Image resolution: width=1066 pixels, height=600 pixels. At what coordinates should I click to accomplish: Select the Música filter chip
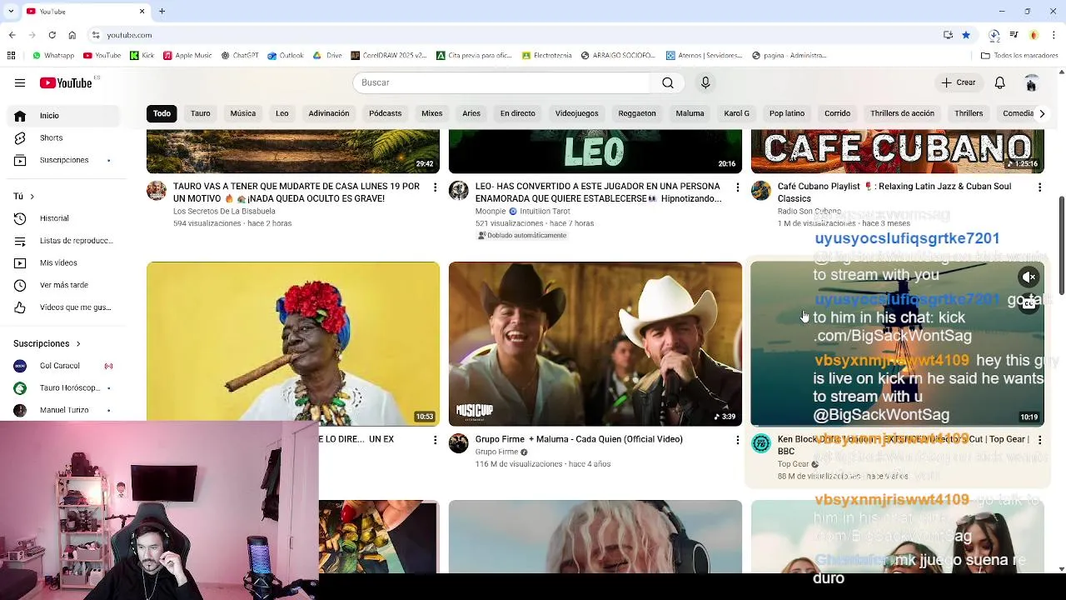click(x=242, y=113)
